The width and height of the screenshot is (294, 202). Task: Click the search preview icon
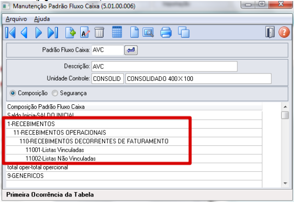(x=148, y=33)
